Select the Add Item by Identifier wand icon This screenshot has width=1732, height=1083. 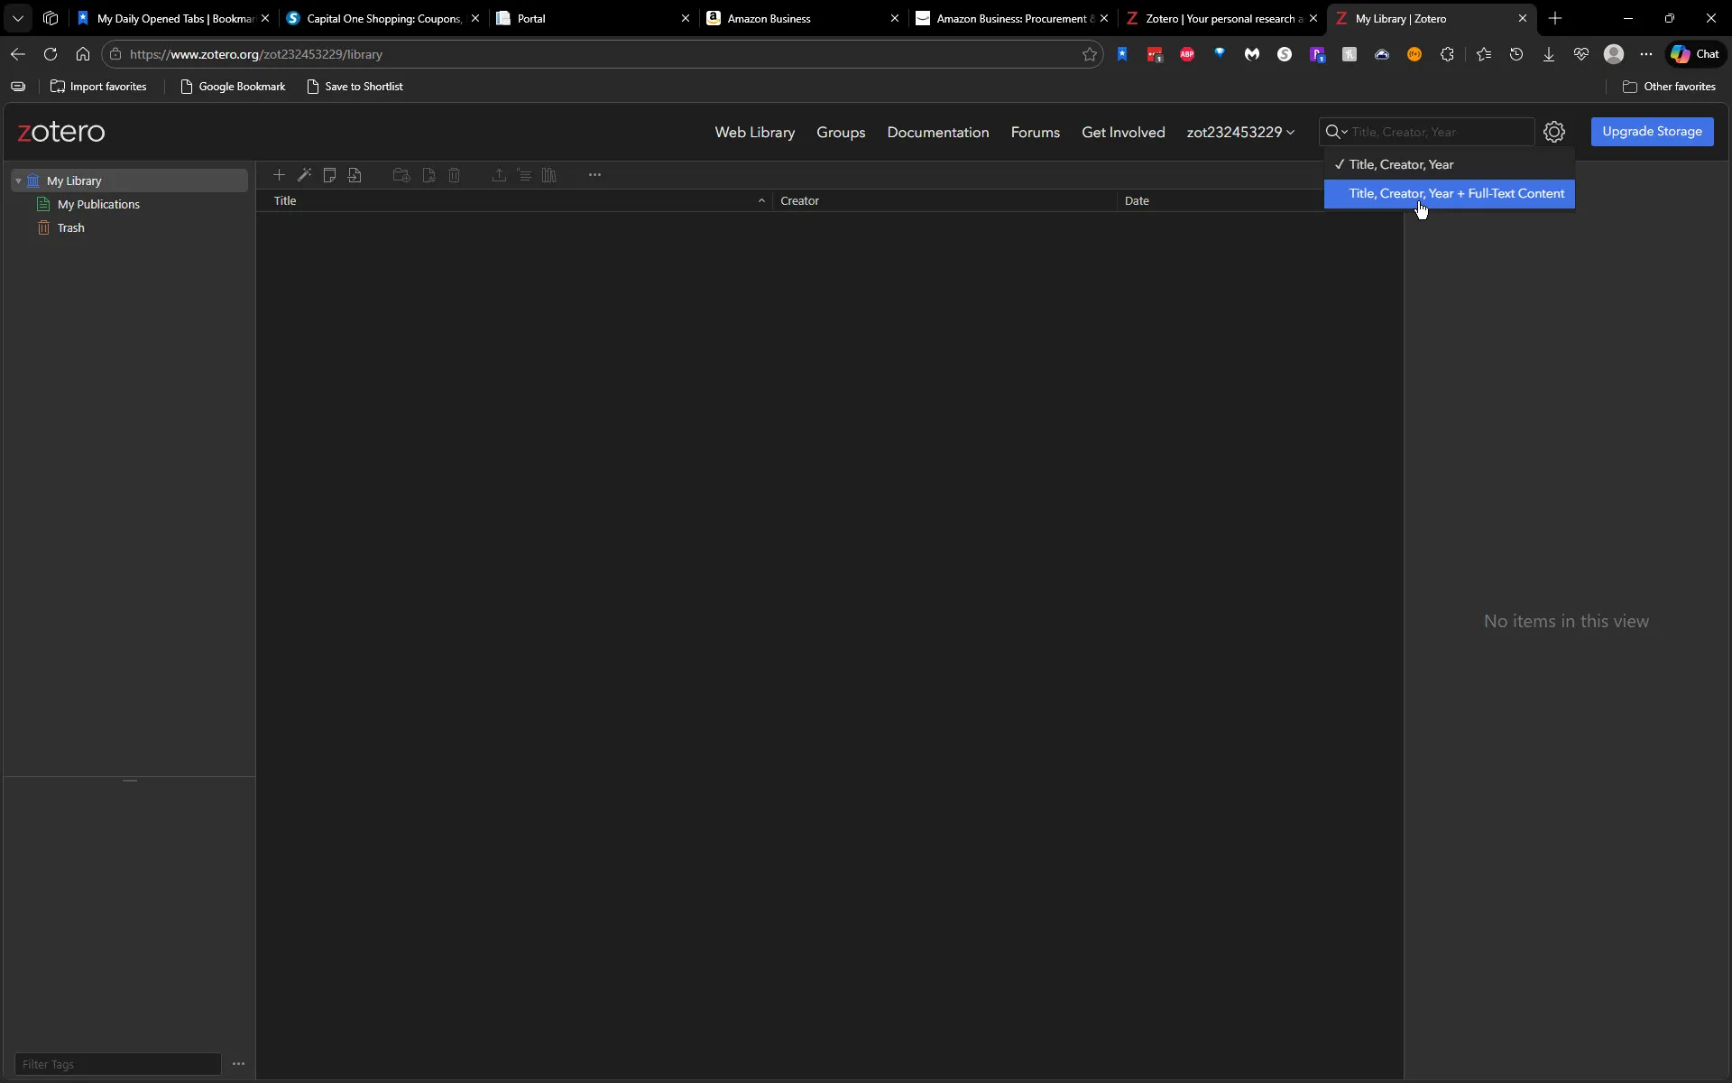point(305,175)
